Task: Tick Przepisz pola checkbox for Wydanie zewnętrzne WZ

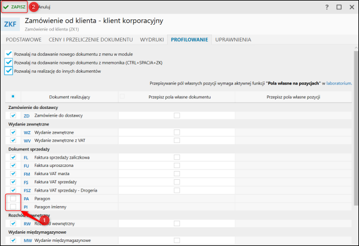Action: click(177, 133)
